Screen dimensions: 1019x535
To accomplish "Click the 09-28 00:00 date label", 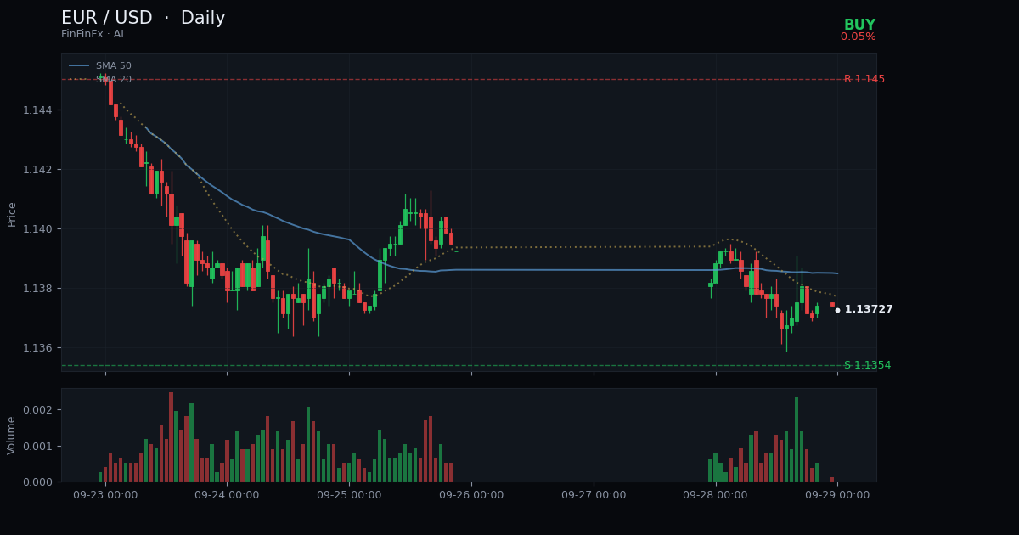I will click(716, 495).
